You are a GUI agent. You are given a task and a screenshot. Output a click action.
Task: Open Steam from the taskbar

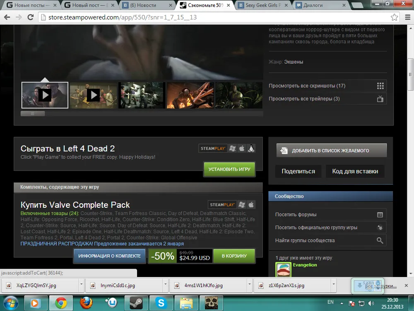[x=136, y=303]
